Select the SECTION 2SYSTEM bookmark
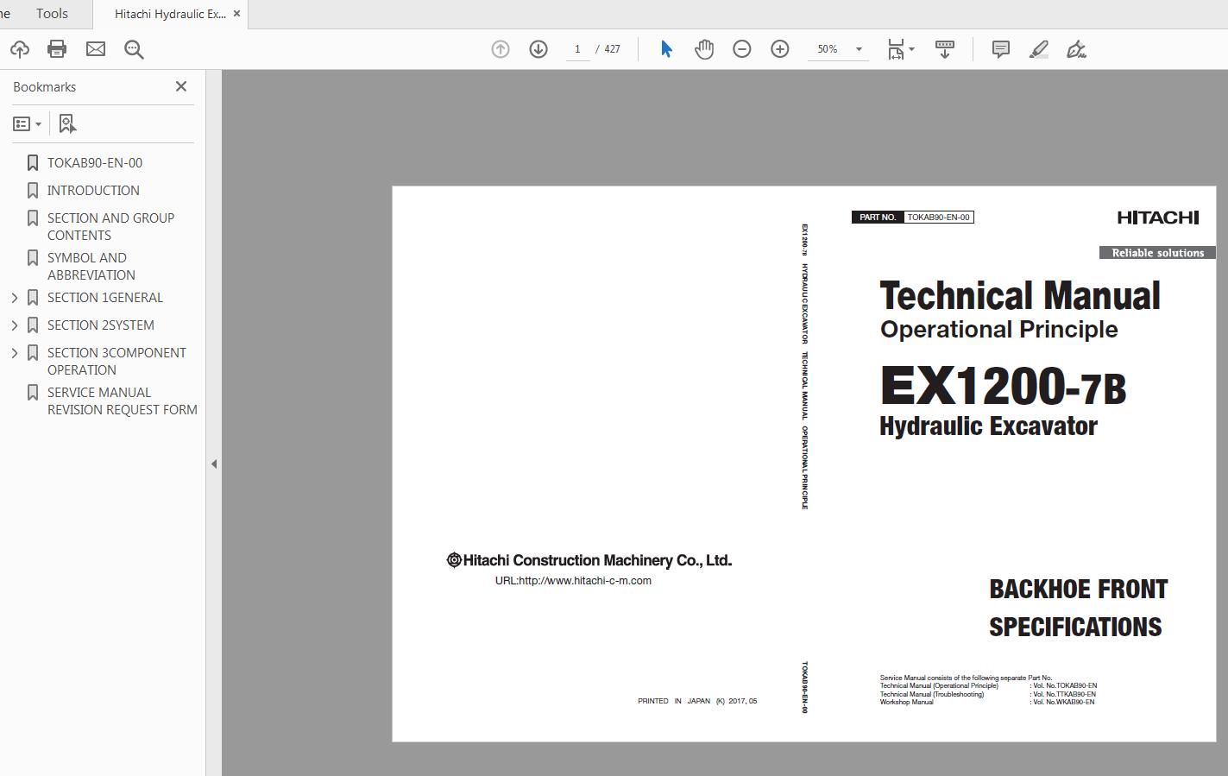 pyautogui.click(x=101, y=325)
